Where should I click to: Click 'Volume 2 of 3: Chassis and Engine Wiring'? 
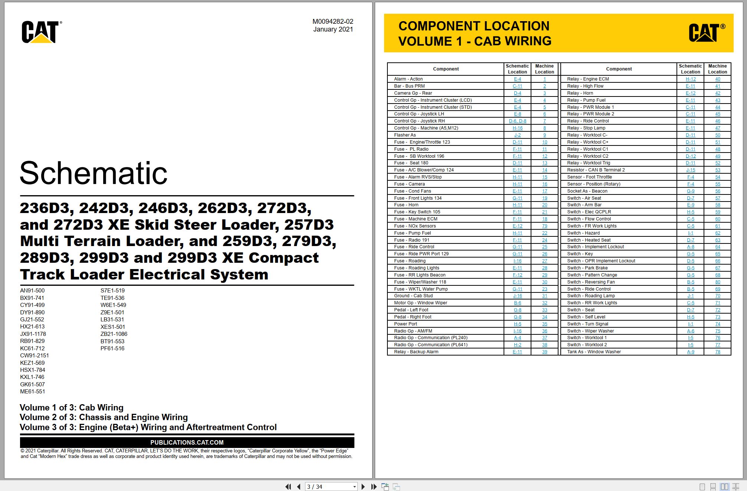point(104,417)
